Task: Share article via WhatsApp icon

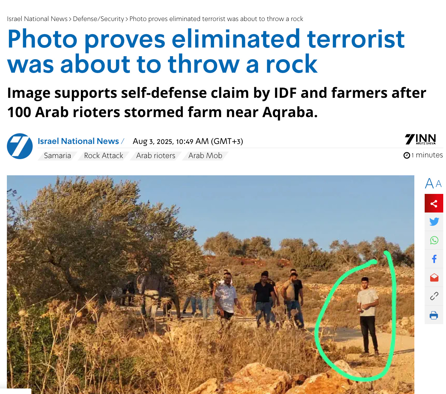Action: [434, 240]
